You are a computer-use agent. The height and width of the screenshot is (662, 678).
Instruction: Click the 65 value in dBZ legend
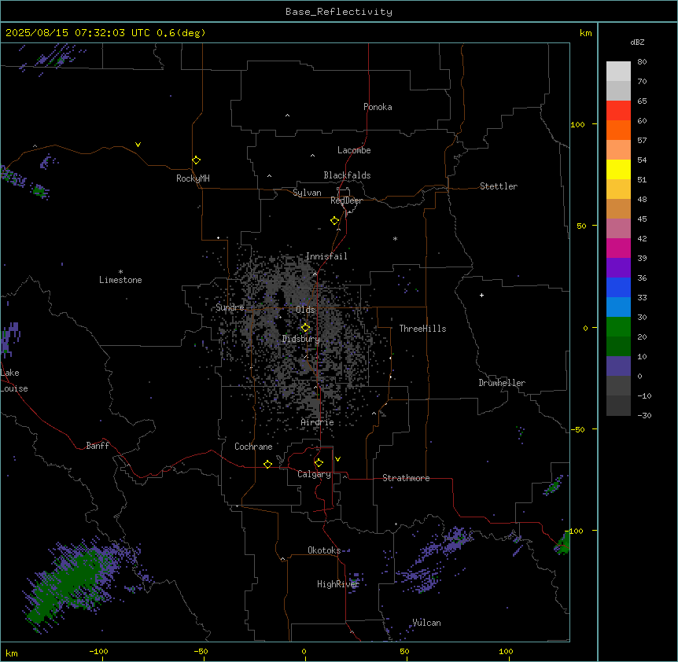642,101
